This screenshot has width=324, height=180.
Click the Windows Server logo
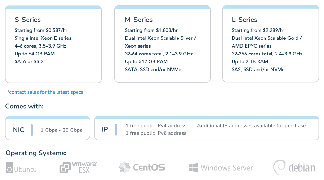pos(221,168)
